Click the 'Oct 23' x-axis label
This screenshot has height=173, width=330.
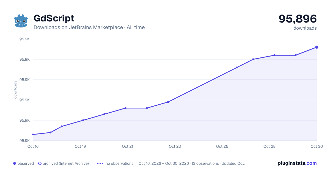point(175,146)
